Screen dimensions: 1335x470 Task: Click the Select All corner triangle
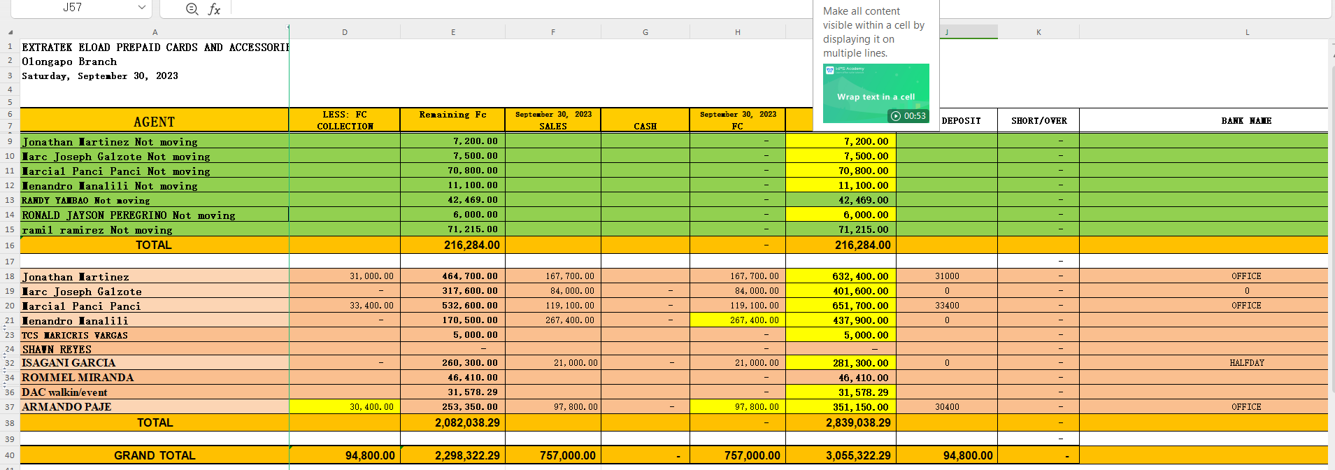pos(10,32)
